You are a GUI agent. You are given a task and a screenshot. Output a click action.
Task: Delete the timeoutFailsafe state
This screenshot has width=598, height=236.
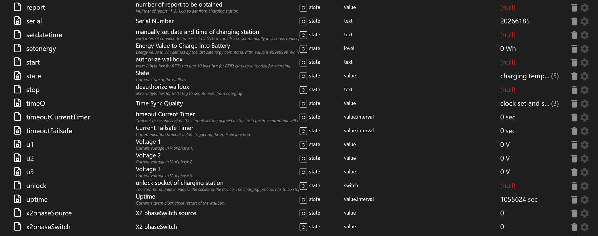574,131
